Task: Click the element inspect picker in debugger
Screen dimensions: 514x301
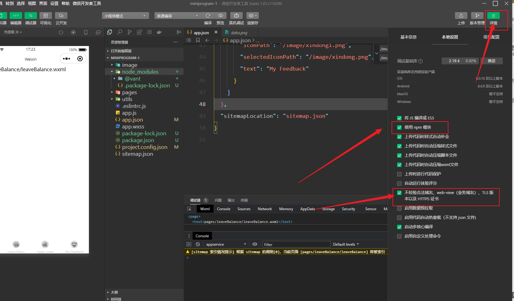Action: tap(189, 209)
